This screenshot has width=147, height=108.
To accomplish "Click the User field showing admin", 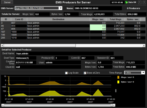I will coord(63,62).
